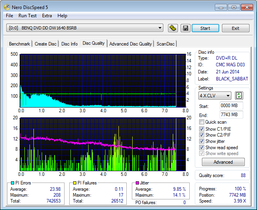Select the Disc Quality tab
257x210 pixels.
(x=93, y=43)
